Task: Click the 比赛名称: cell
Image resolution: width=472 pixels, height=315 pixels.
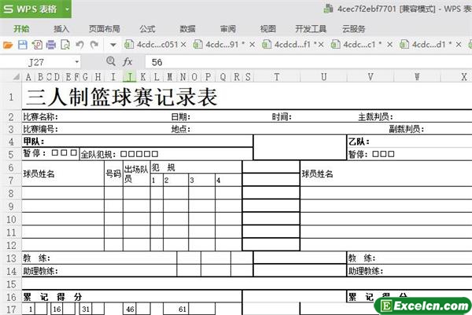Action: click(41, 116)
